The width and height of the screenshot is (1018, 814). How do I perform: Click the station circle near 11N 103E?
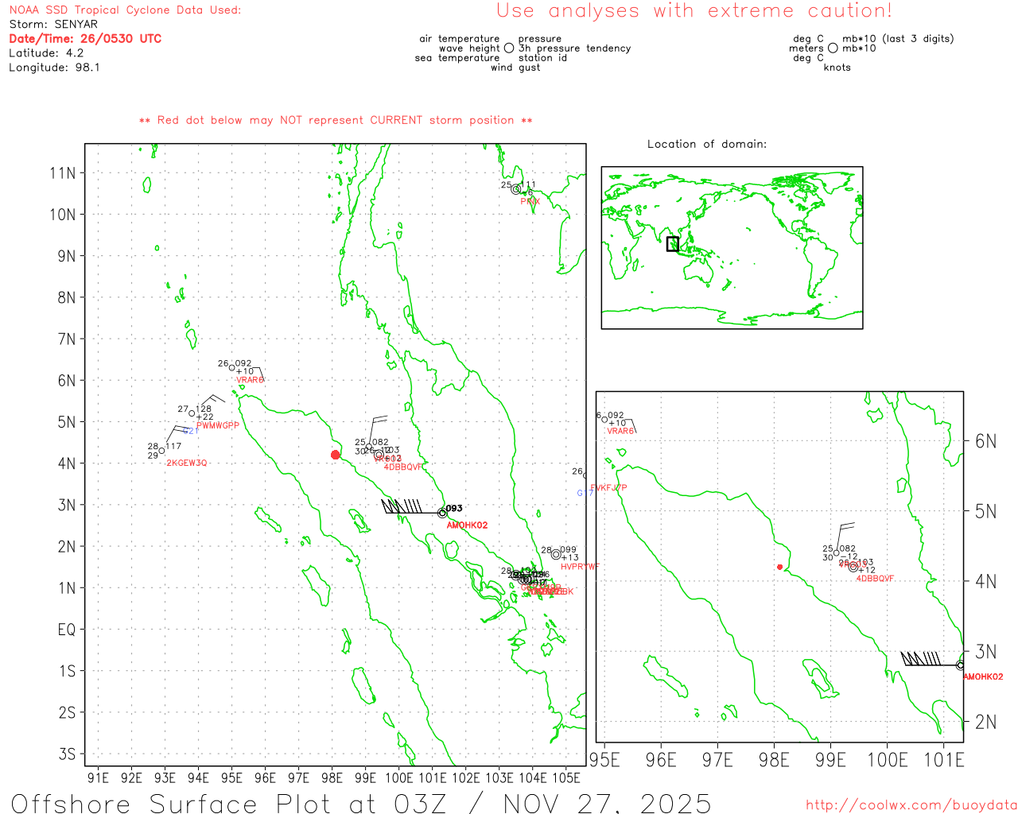515,189
